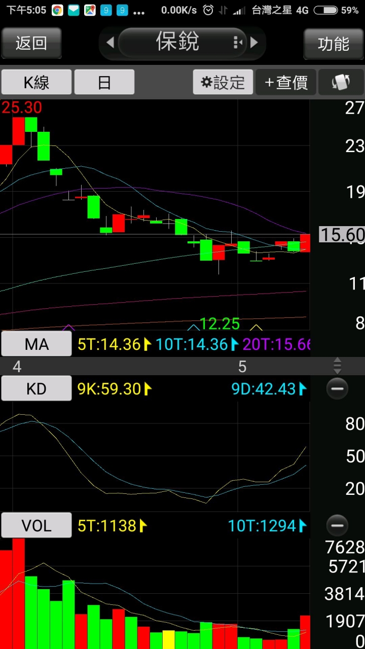365x649 pixels.
Task: Tap the month 5 timeline marker
Action: [x=242, y=366]
